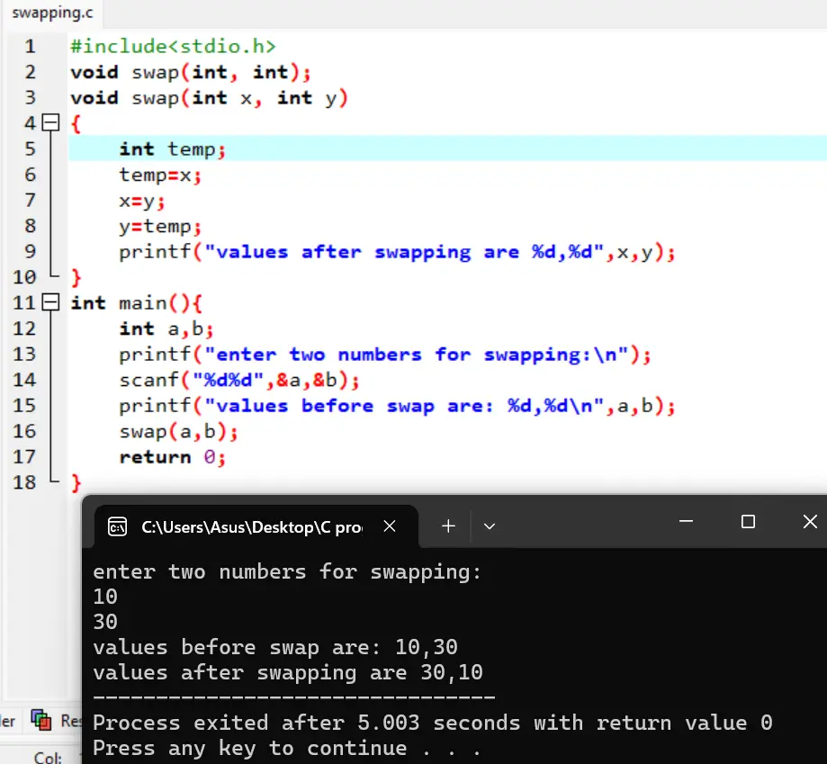The image size is (827, 764).
Task: Click 'void swap(int, int);' prototype line
Action: (191, 72)
